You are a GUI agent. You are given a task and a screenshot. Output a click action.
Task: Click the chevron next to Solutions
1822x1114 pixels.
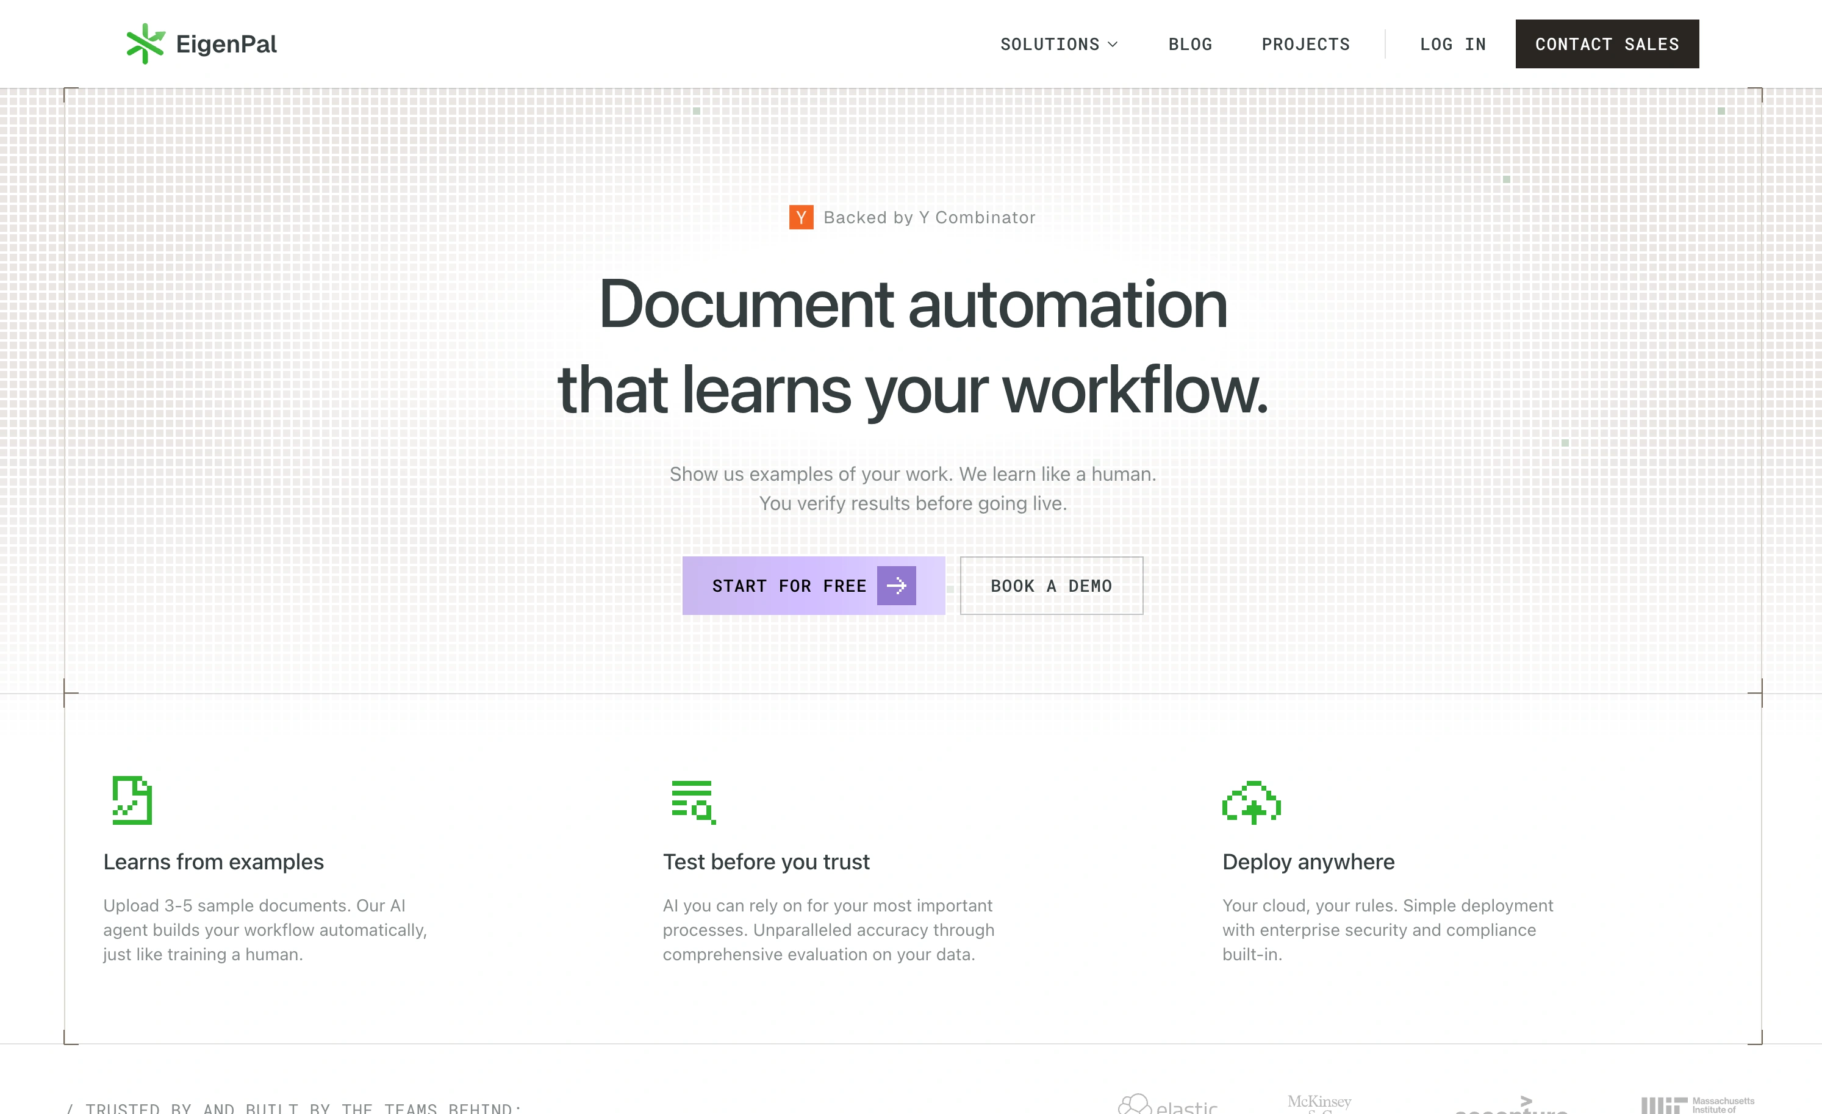coord(1113,45)
